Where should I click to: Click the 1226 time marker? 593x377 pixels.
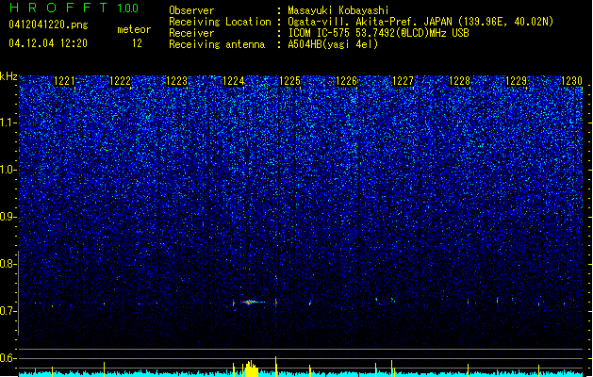[346, 81]
